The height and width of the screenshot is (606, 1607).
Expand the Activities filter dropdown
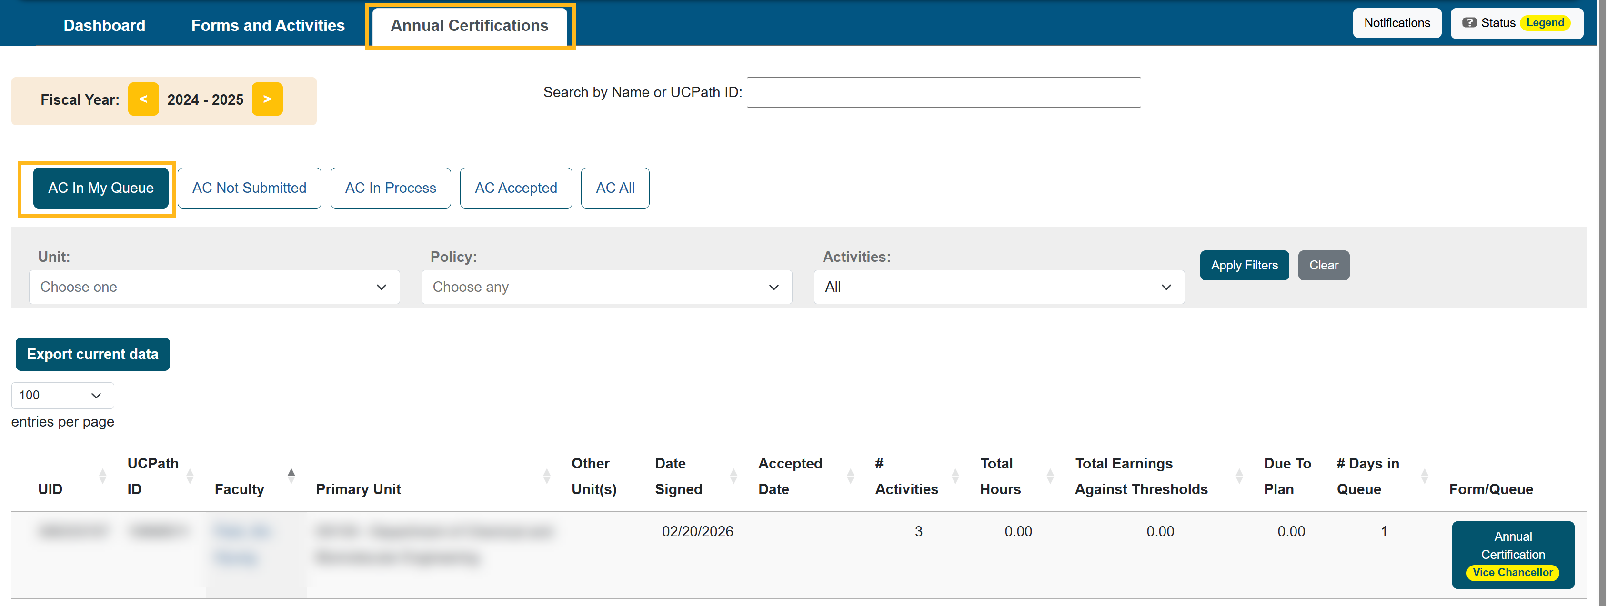click(998, 287)
